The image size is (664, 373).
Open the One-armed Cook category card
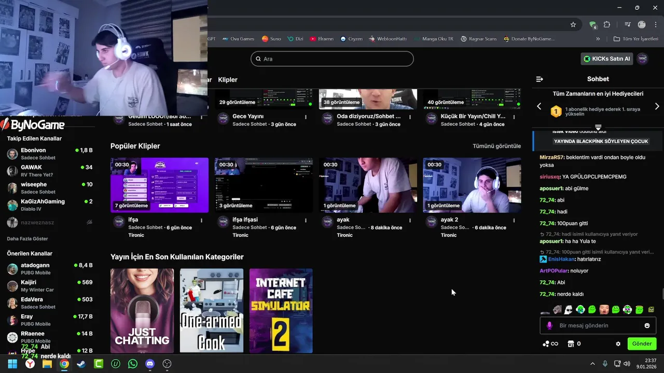pyautogui.click(x=212, y=310)
